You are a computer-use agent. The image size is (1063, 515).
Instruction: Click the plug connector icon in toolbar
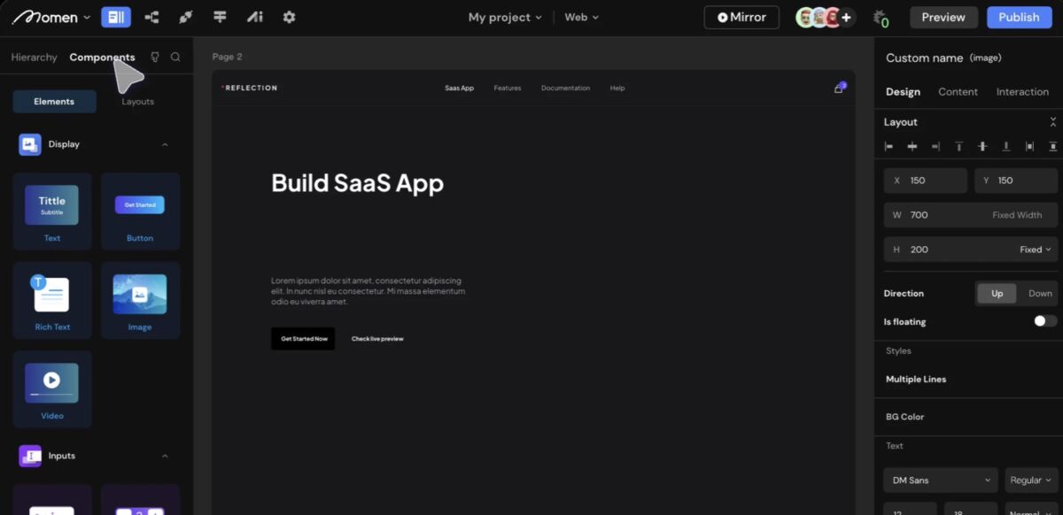tap(185, 17)
